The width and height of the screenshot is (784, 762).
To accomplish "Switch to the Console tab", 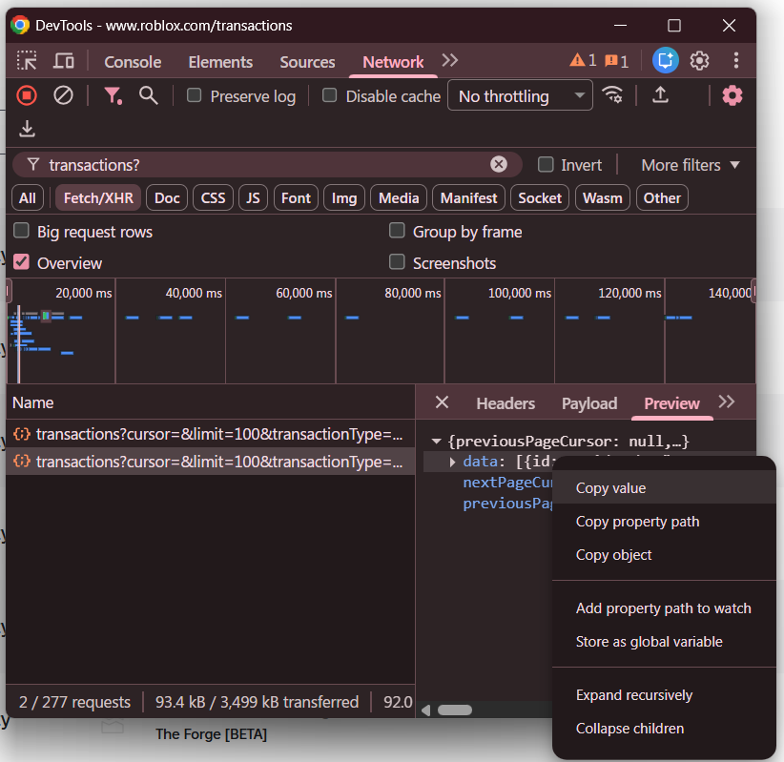I will 132,60.
